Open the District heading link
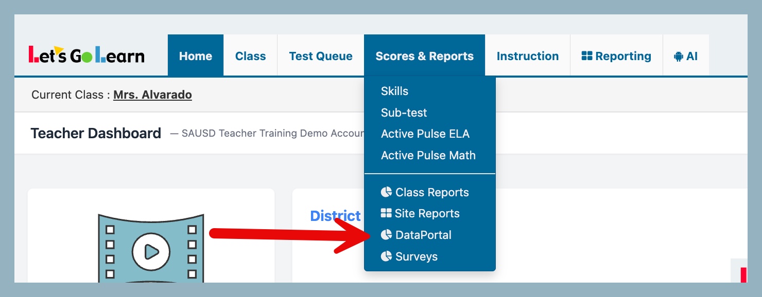The height and width of the screenshot is (297, 762). [x=335, y=216]
